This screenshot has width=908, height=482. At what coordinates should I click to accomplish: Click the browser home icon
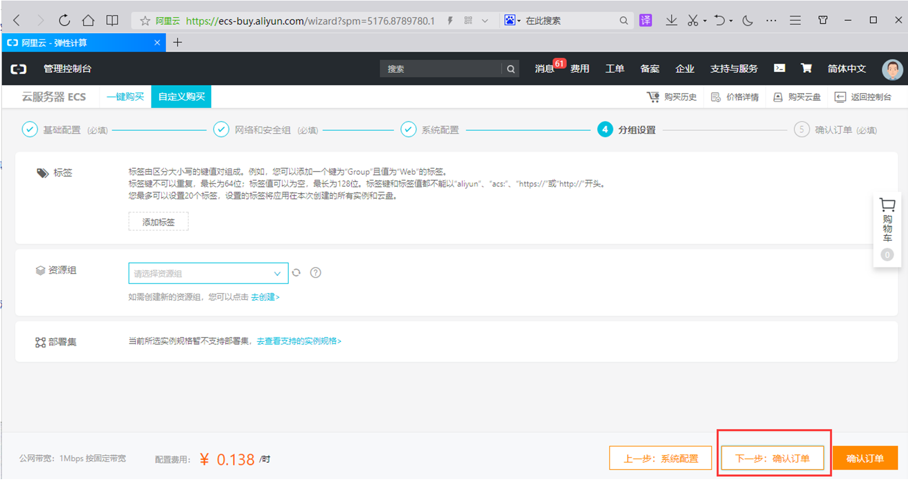coord(88,21)
